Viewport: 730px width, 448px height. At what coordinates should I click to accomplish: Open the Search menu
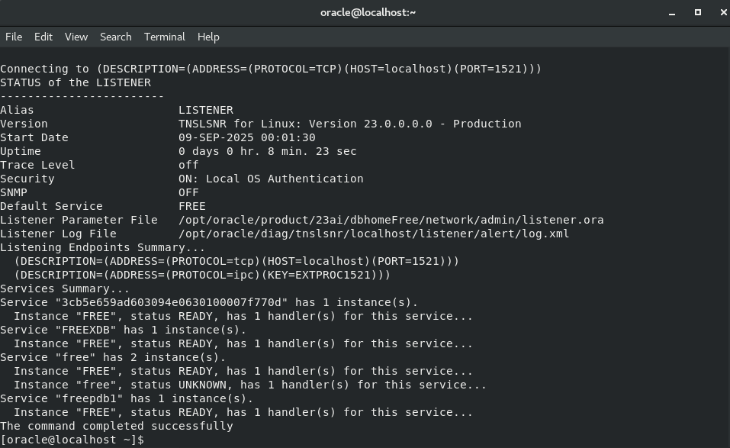[115, 37]
